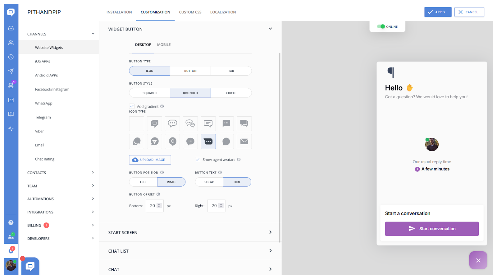Open the inbox icon in left sidebar

11,28
